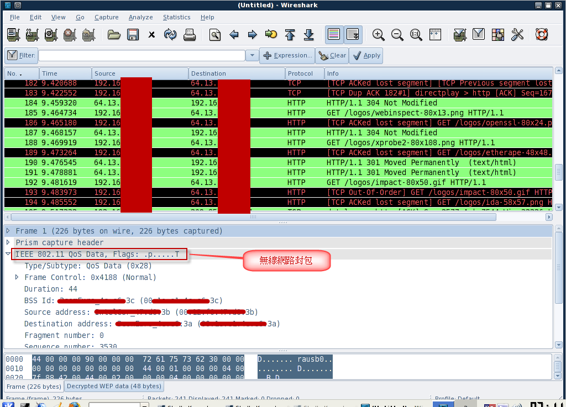The height and width of the screenshot is (407, 566).
Task: Restart the running capture icon
Action: [x=89, y=35]
